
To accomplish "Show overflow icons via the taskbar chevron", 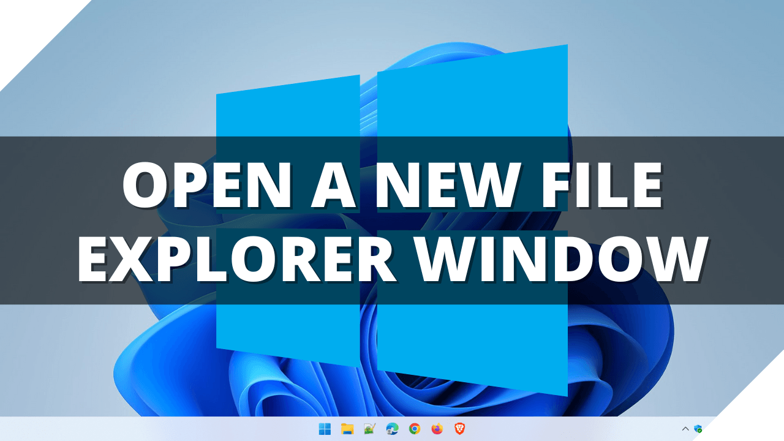I will click(x=685, y=429).
